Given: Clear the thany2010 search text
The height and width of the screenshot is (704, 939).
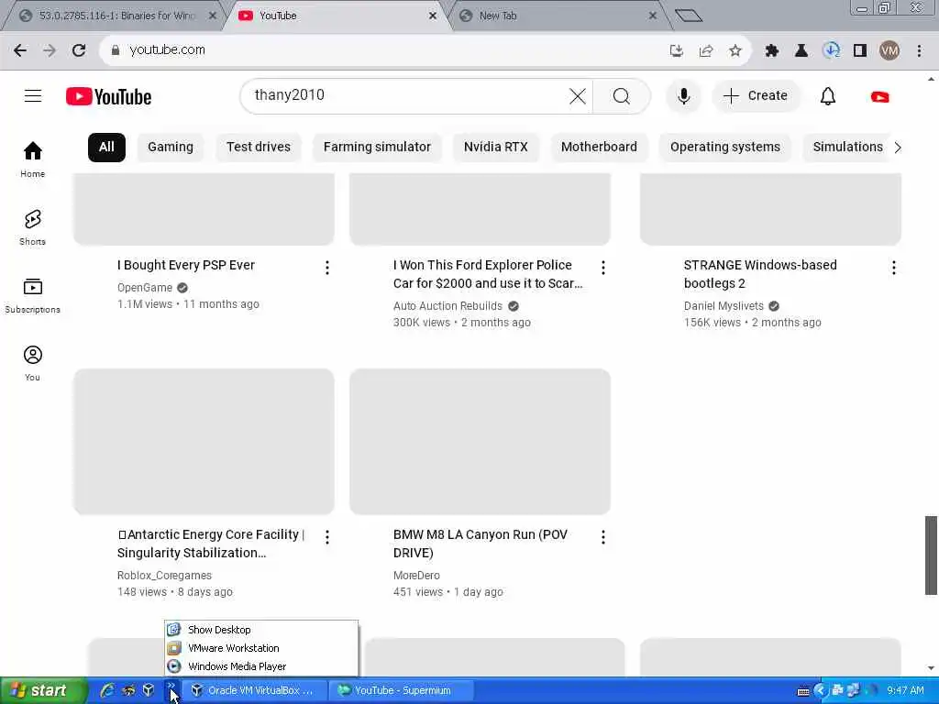Looking at the screenshot, I should coord(578,95).
